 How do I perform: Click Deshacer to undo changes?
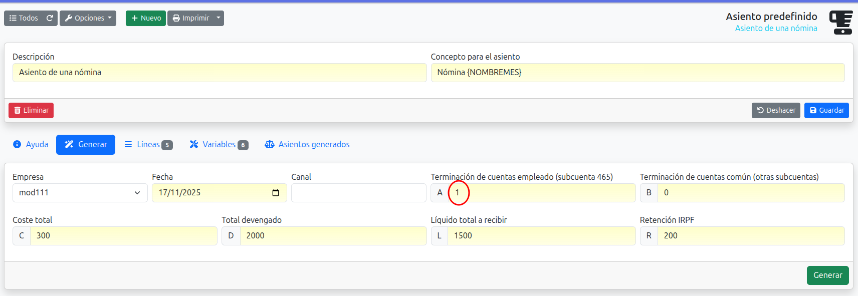click(776, 110)
